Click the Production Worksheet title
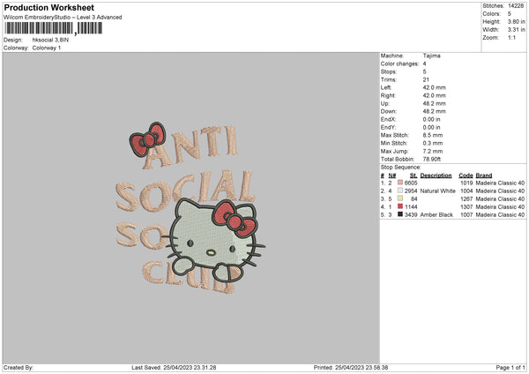This screenshot has height=374, width=529. coord(41,7)
